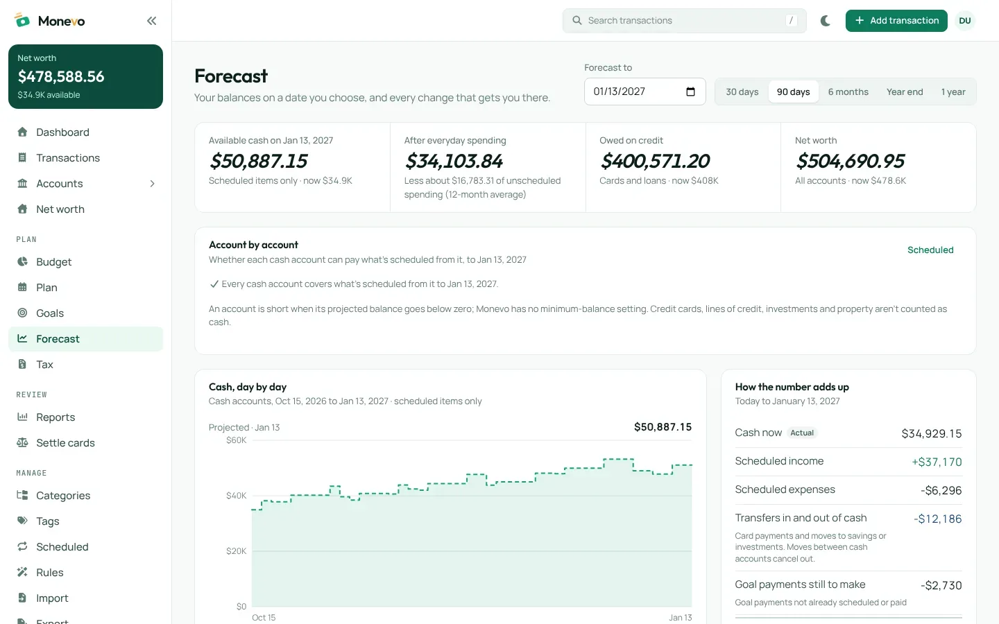Click the Goals target icon
The image size is (999, 624).
[x=22, y=313]
